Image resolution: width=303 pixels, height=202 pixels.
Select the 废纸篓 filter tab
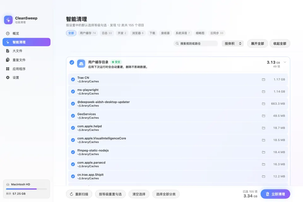pos(165,33)
